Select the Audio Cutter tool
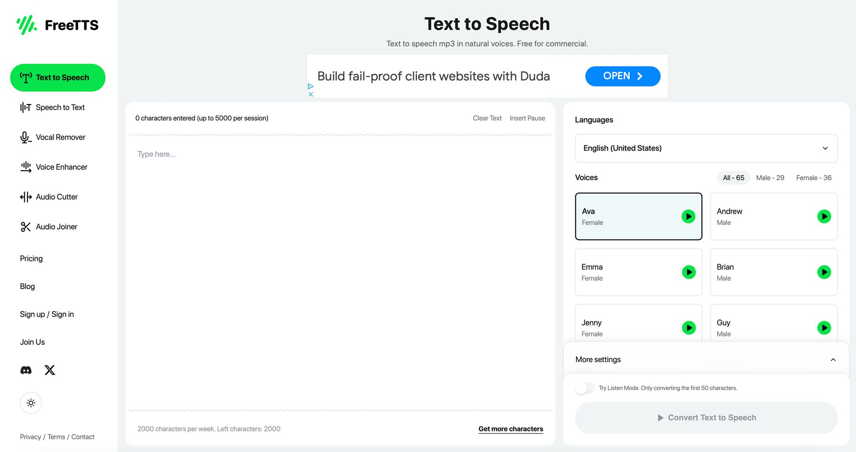This screenshot has height=452, width=856. click(57, 196)
